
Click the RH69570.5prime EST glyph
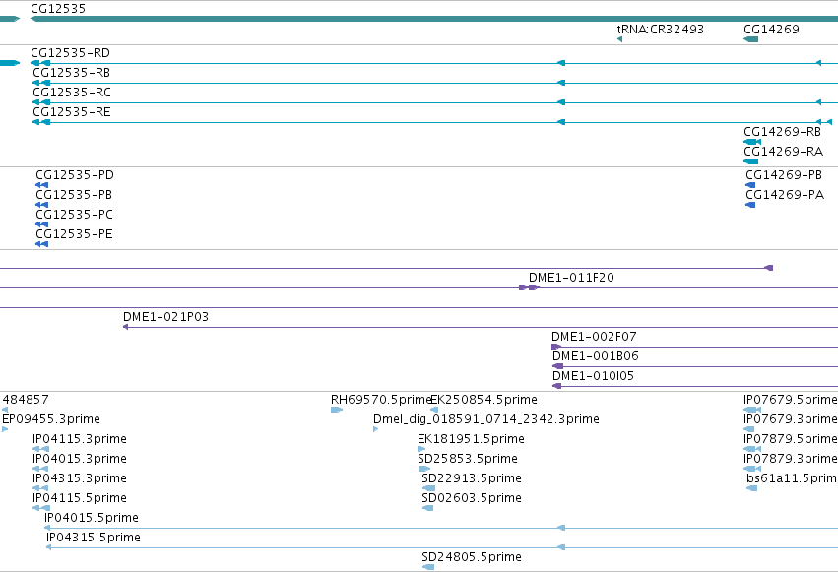click(337, 410)
